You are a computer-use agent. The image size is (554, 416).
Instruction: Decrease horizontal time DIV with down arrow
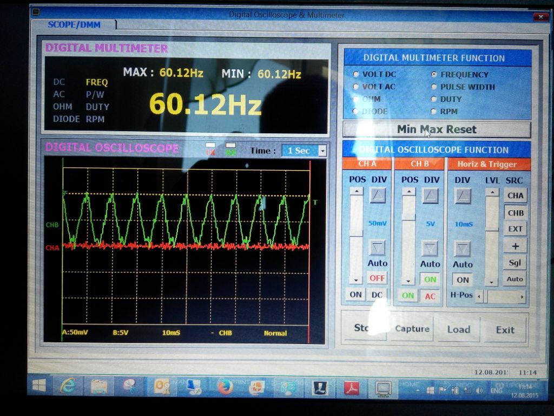(462, 249)
